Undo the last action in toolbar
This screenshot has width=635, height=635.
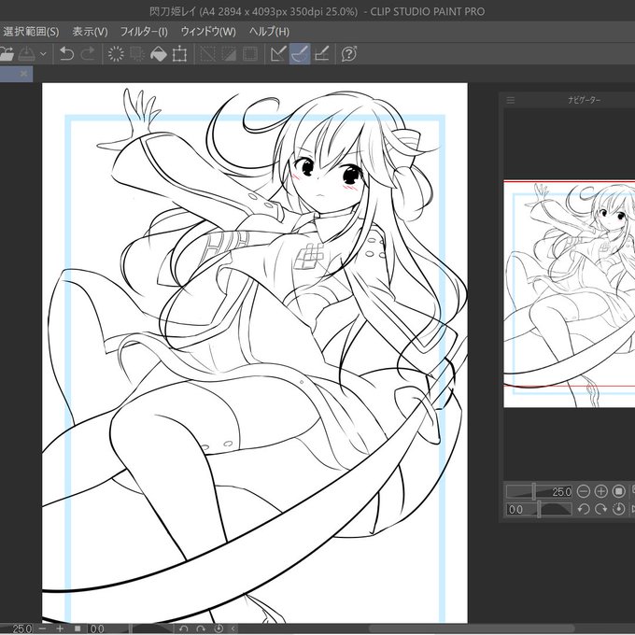coord(67,54)
